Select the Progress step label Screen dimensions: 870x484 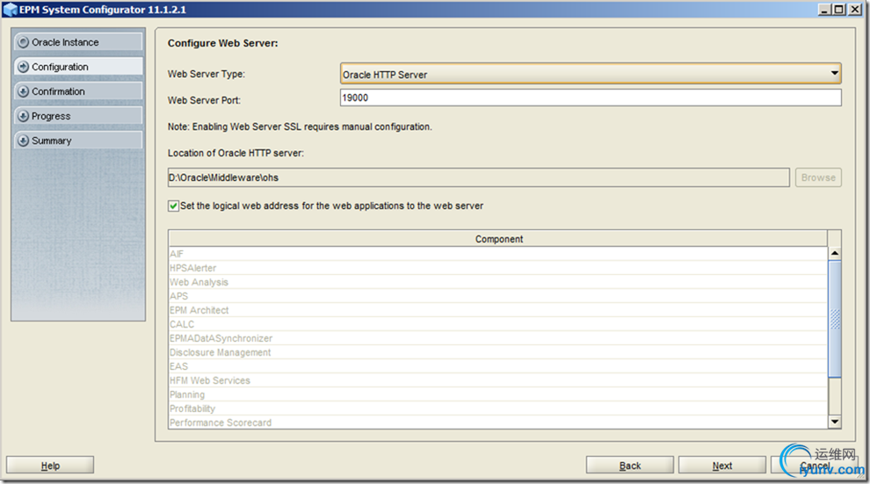tap(51, 116)
